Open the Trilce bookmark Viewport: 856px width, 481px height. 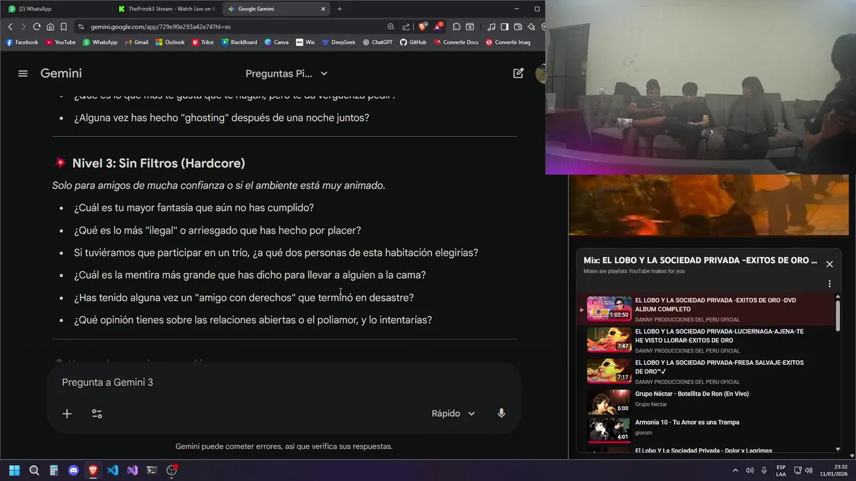[203, 42]
